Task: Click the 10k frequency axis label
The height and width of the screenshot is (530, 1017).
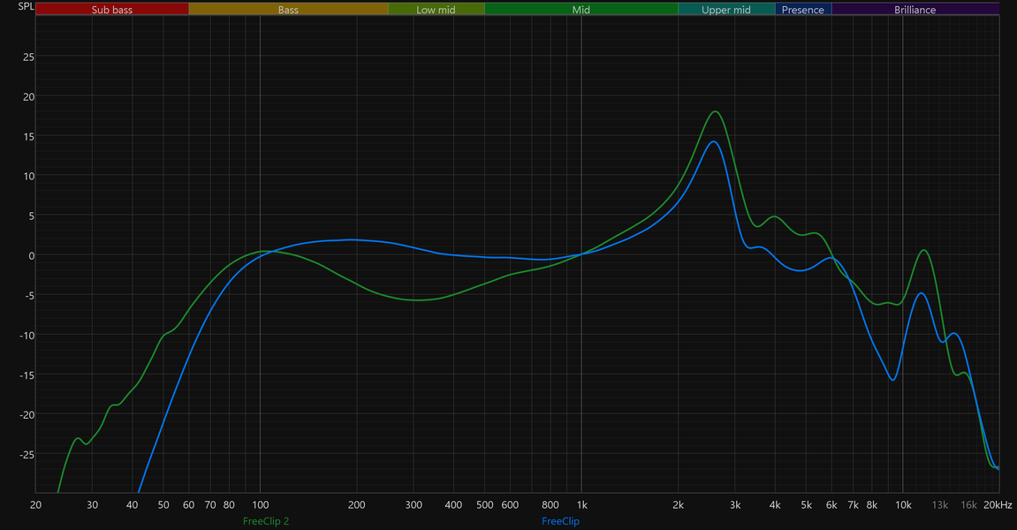Action: (x=903, y=504)
